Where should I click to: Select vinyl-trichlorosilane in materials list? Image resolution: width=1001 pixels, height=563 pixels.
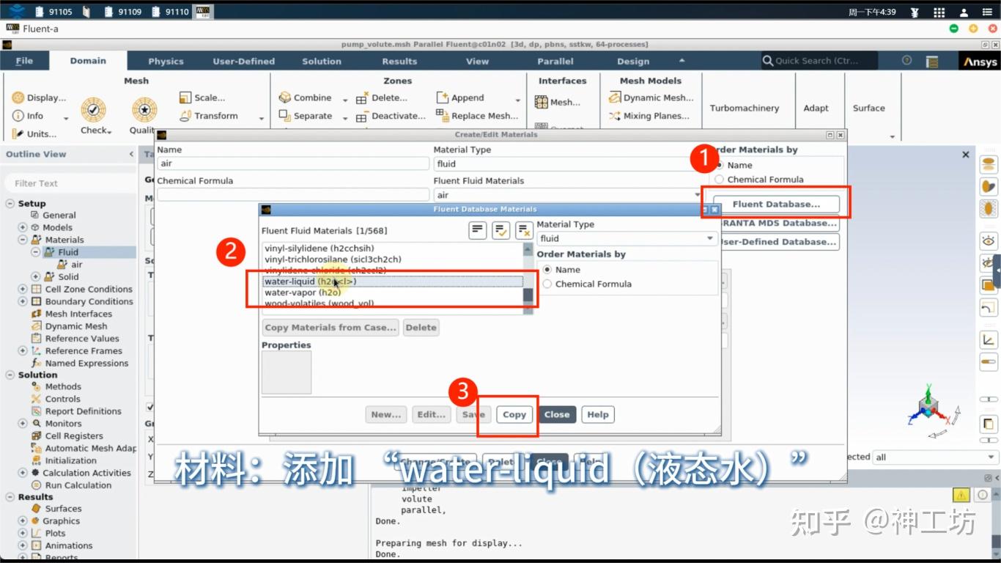393,260
